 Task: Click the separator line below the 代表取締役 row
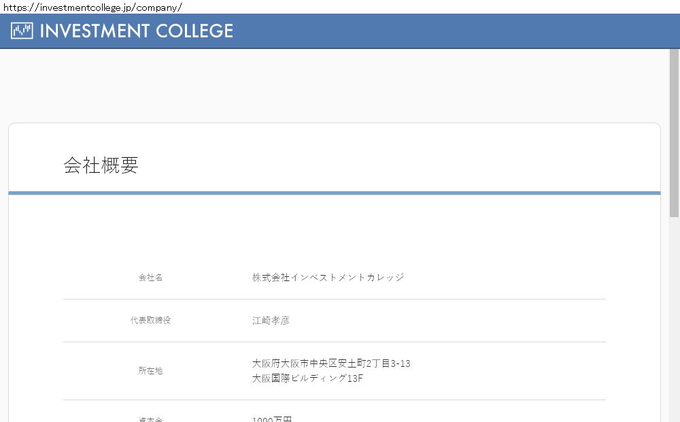[334, 342]
